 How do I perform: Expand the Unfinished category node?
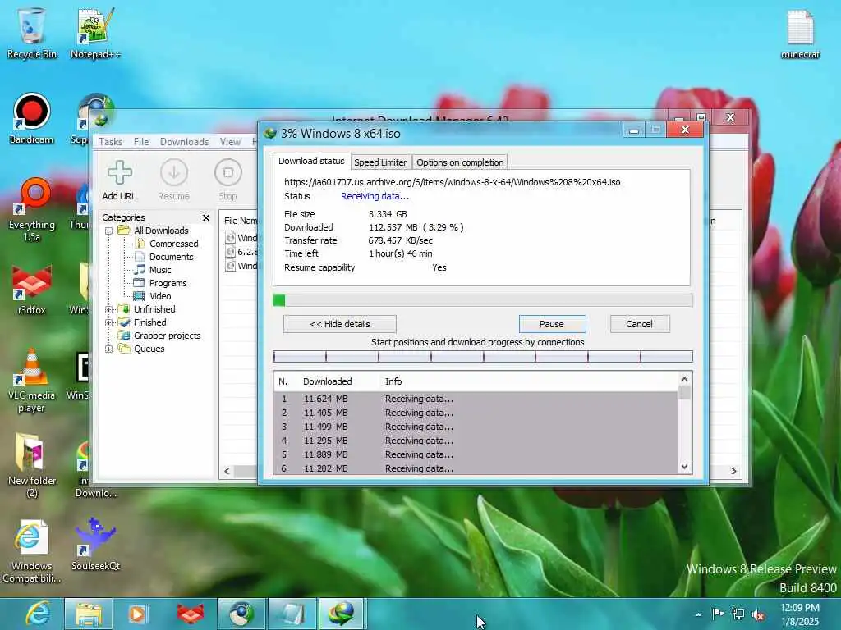coord(109,309)
